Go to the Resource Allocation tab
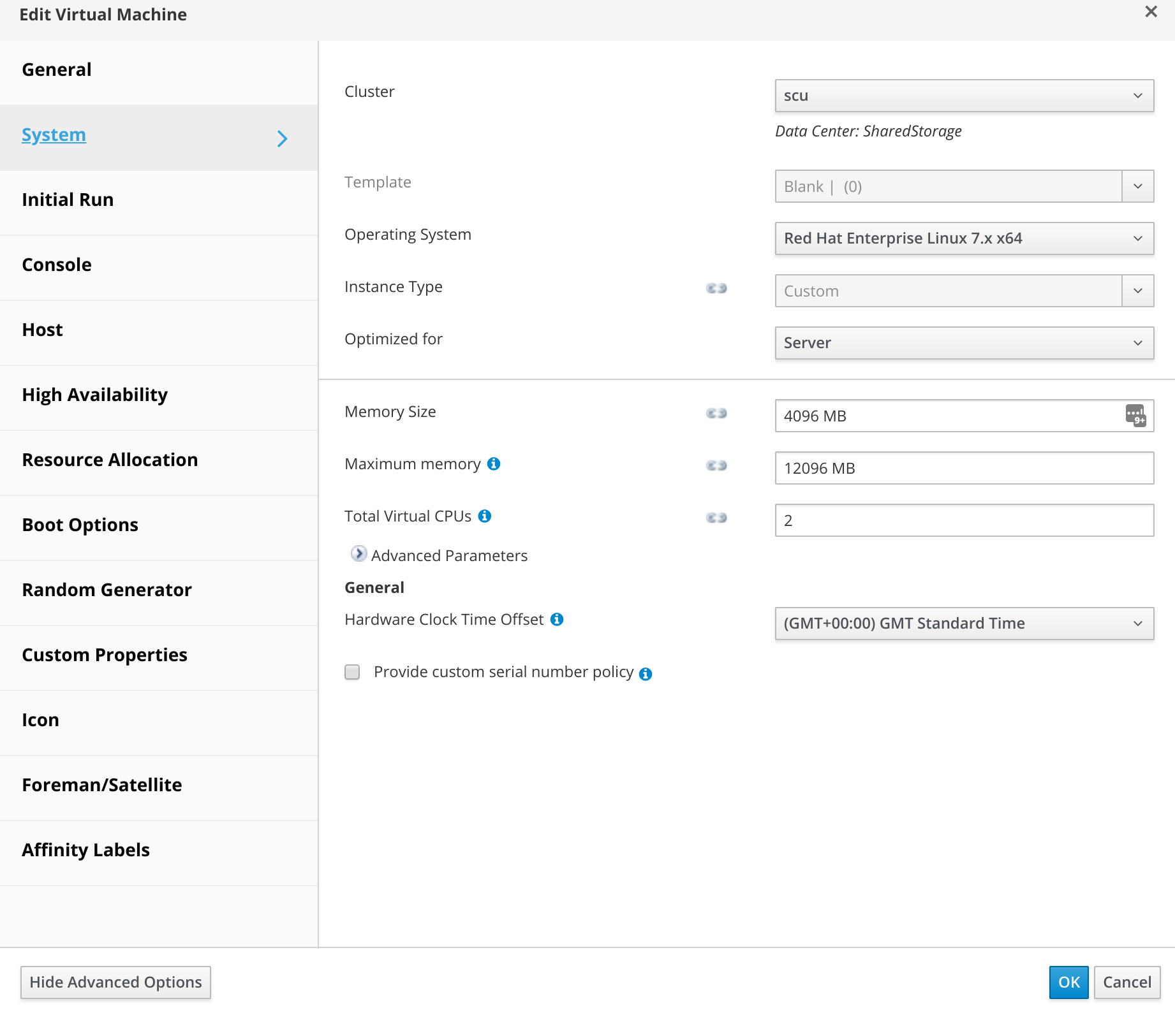The image size is (1175, 1015). click(x=110, y=460)
